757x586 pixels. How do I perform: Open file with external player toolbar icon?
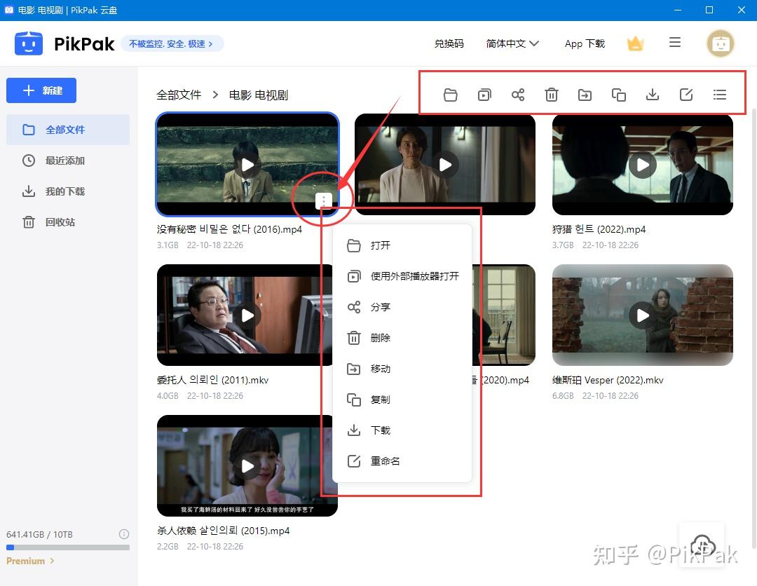484,94
